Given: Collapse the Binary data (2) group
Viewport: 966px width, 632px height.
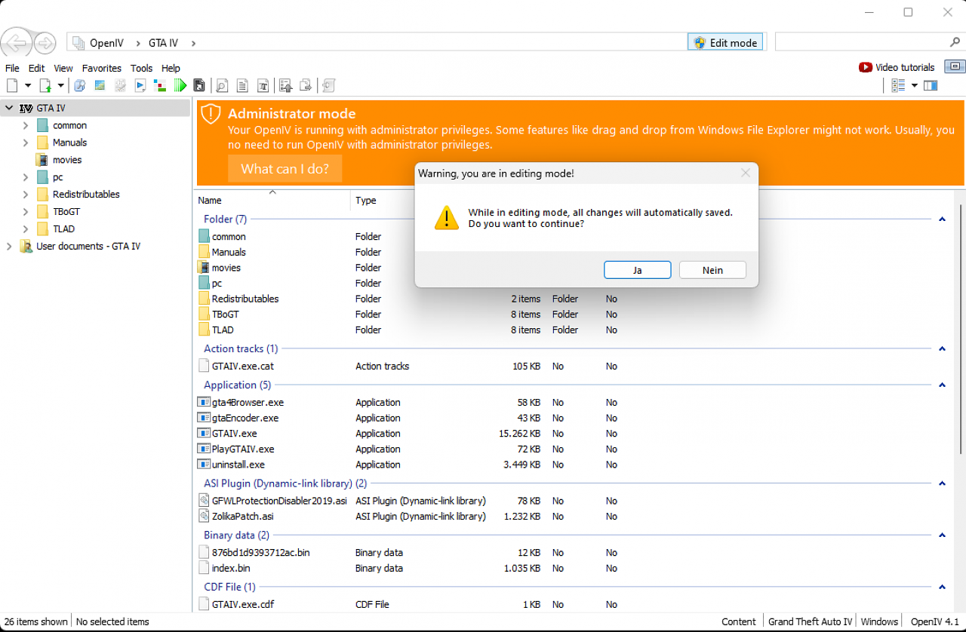Looking at the screenshot, I should click(x=942, y=535).
